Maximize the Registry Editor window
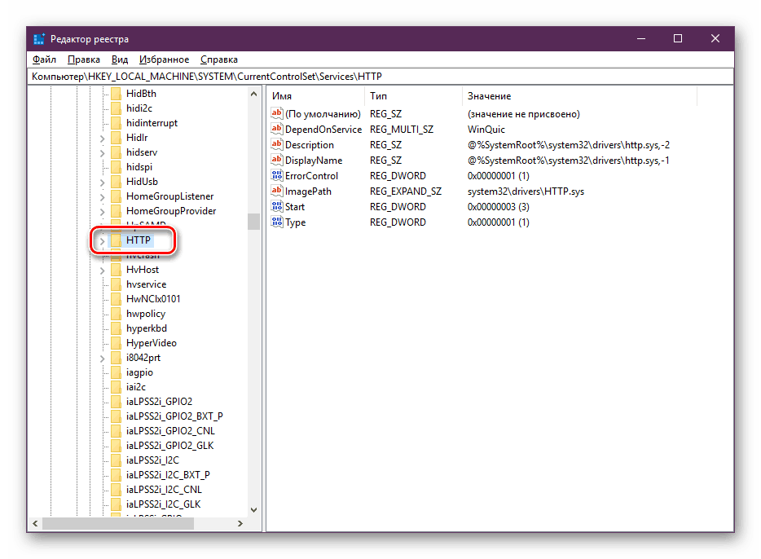Screen dimensions: 761x559 (678, 38)
